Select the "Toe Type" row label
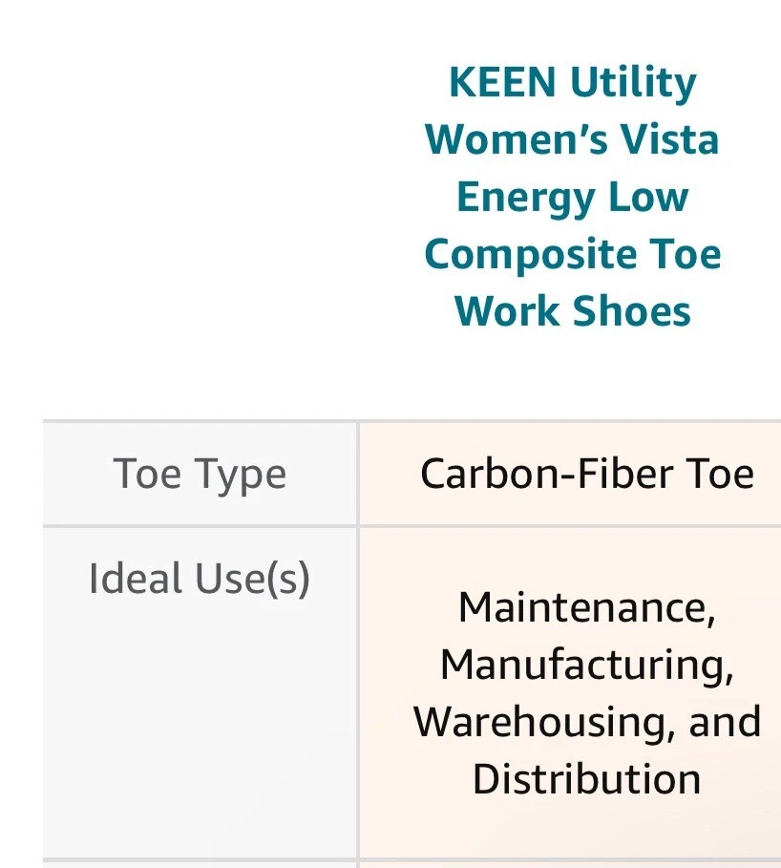 click(200, 475)
